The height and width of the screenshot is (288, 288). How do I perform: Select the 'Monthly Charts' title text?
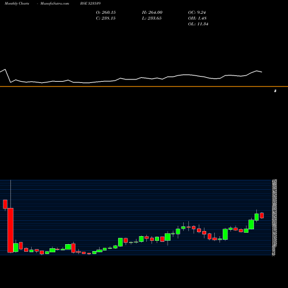click(x=17, y=3)
